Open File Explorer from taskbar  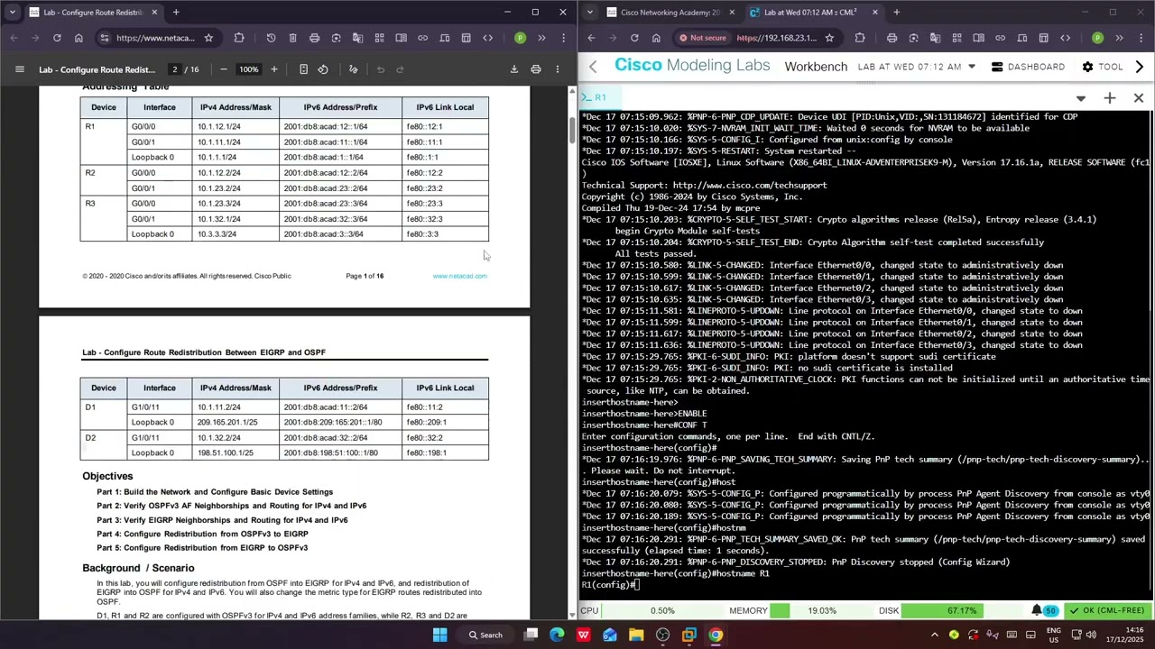point(636,635)
